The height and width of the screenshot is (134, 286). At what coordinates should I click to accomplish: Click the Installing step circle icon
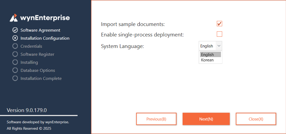[x=15, y=62]
